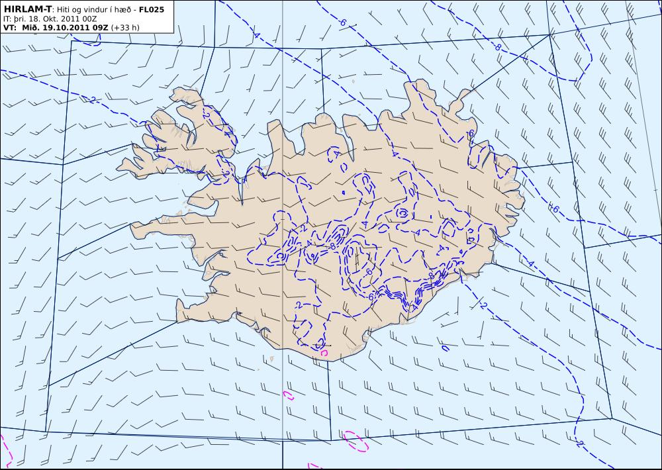Click the HIRLAM-T model title
Screen dimensions: 662x470
pos(27,9)
